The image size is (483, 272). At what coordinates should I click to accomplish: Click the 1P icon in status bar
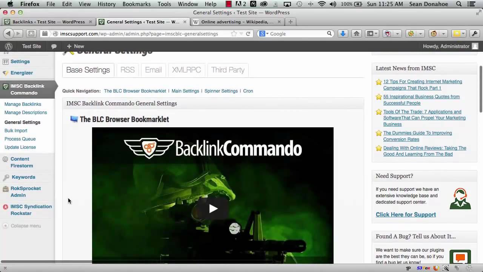[408, 268]
